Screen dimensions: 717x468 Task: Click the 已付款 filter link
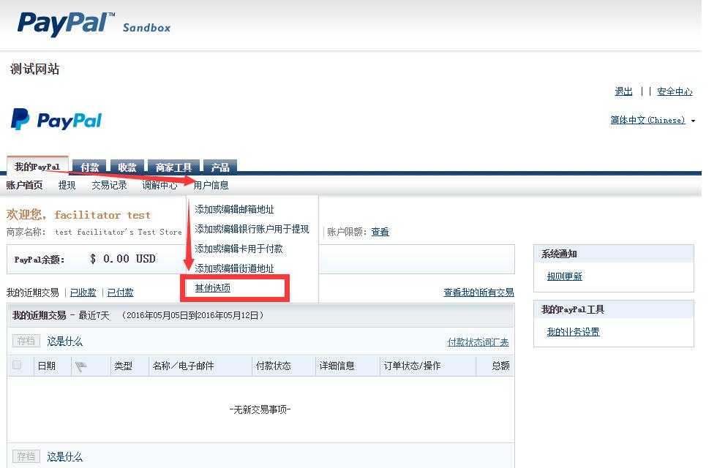click(x=120, y=292)
